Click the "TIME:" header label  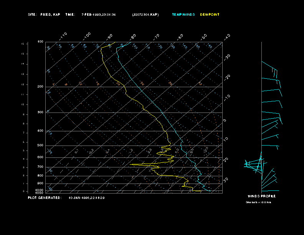(70, 15)
